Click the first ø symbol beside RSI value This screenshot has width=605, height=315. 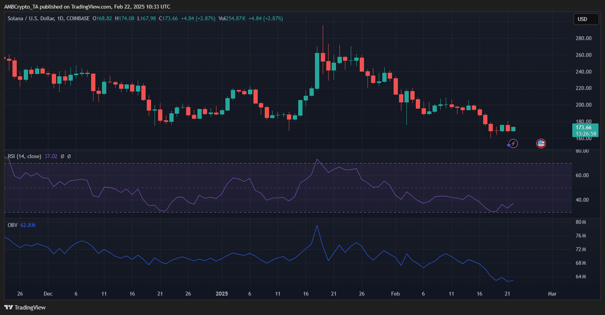tap(62, 156)
